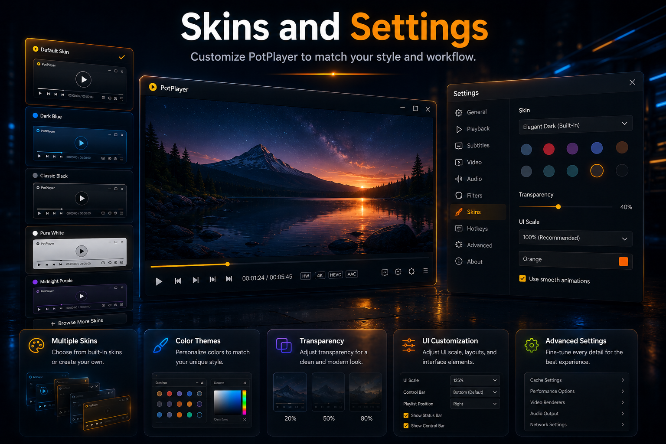Viewport: 666px width, 444px height.
Task: Select the Dark Blue skin radio dot
Action: pos(36,115)
